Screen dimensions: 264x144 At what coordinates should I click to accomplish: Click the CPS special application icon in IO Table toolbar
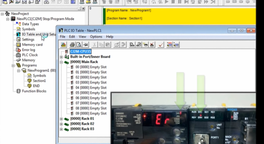pyautogui.click(x=64, y=45)
